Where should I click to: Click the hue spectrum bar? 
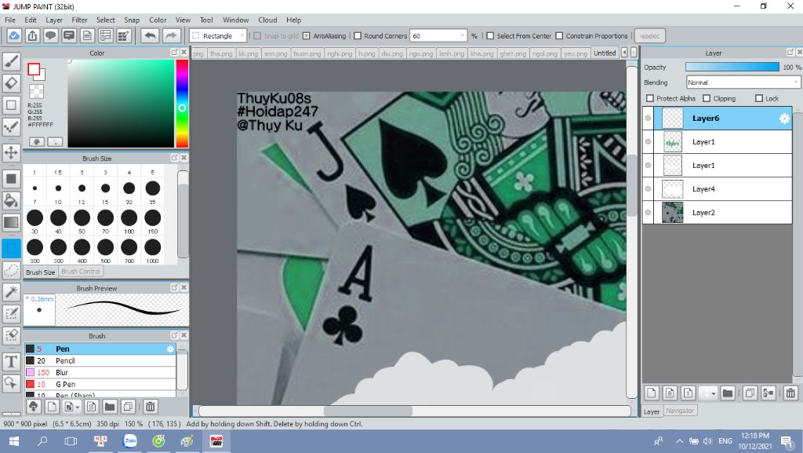[x=182, y=104]
